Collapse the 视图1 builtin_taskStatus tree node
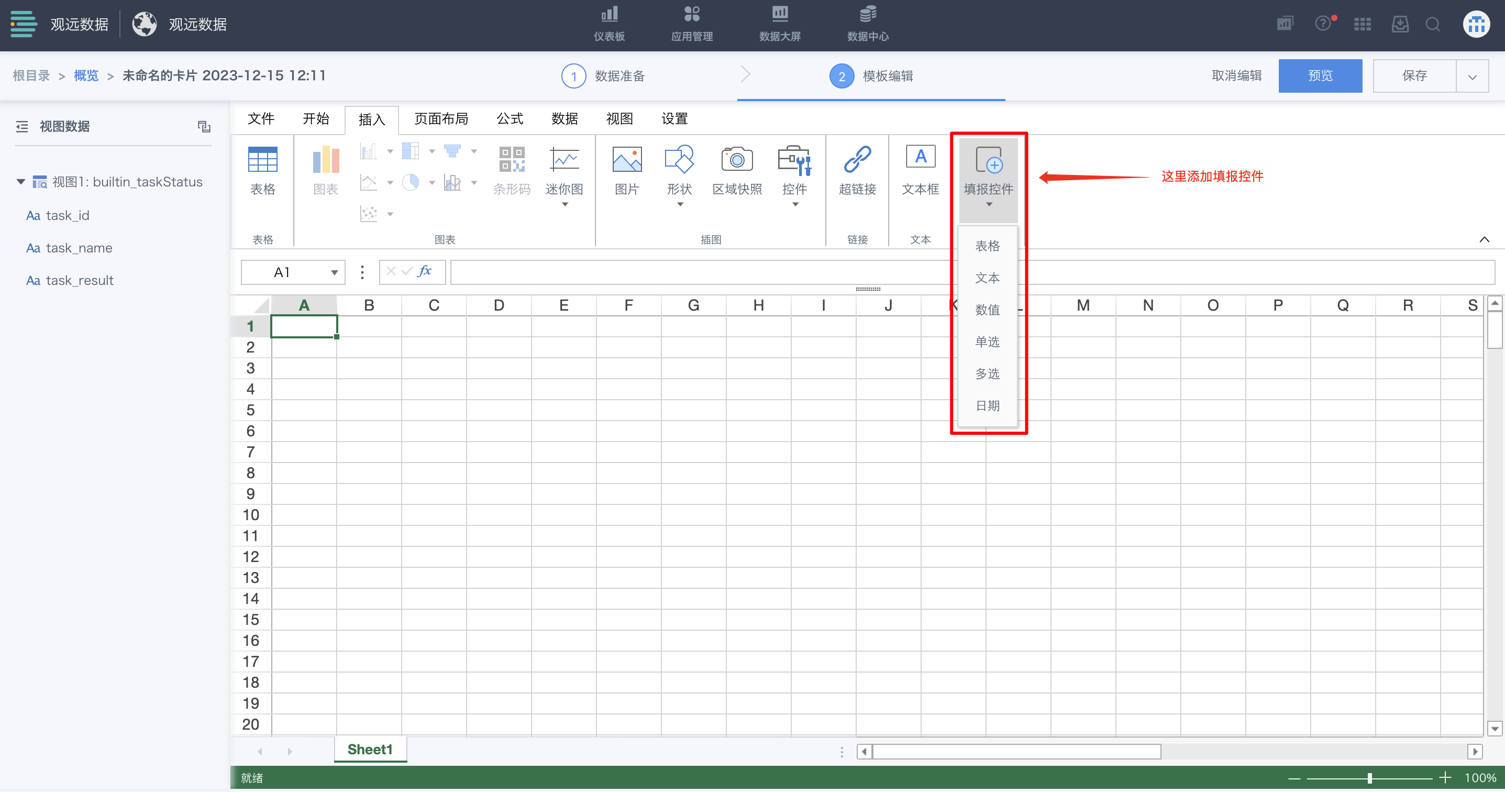Viewport: 1505px width, 792px height. tap(21, 182)
